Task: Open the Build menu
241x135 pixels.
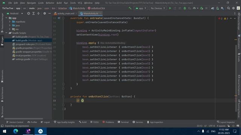Action: pyautogui.click(x=59, y=3)
